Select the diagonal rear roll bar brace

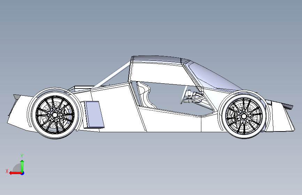pyautogui.click(x=111, y=75)
